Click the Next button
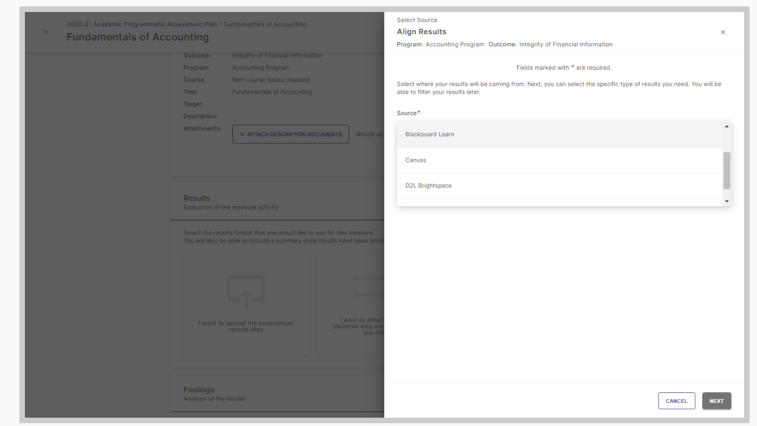The width and height of the screenshot is (757, 426). click(716, 401)
